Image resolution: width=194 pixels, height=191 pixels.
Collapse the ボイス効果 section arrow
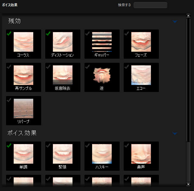(x=175, y=133)
